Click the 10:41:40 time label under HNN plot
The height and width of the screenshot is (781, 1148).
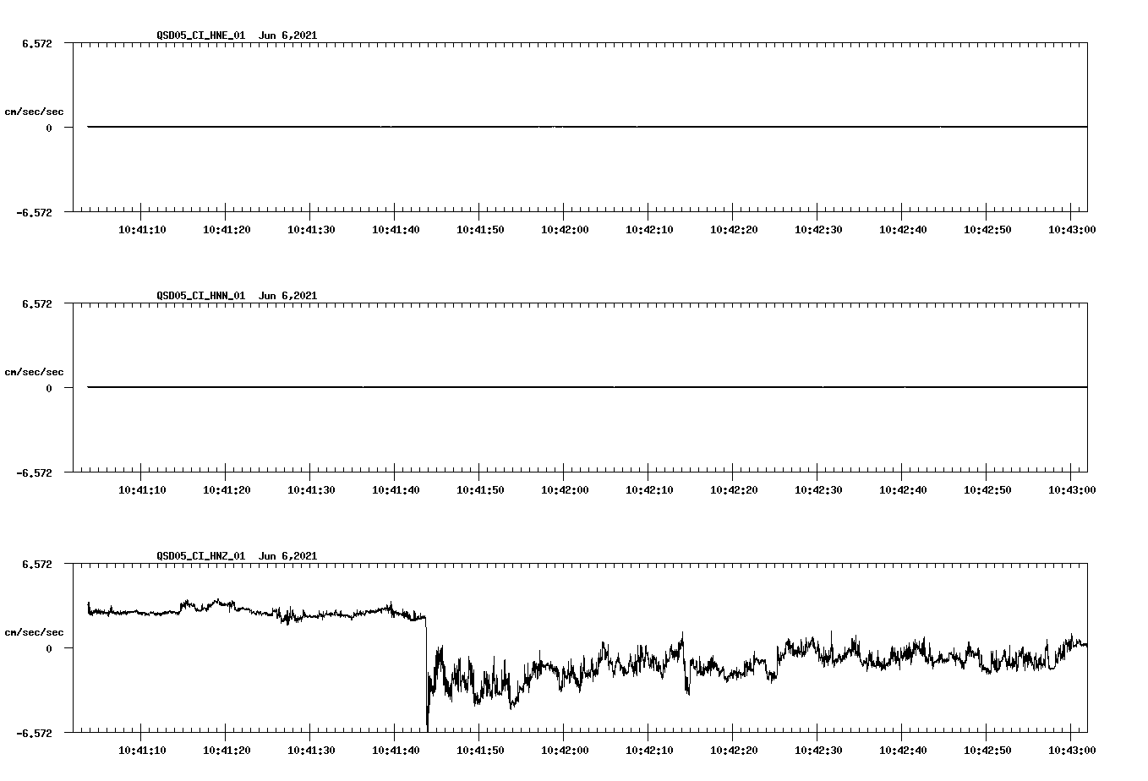click(396, 490)
